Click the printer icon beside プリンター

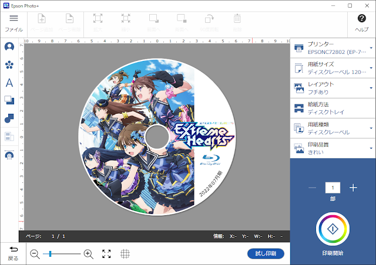(299, 48)
